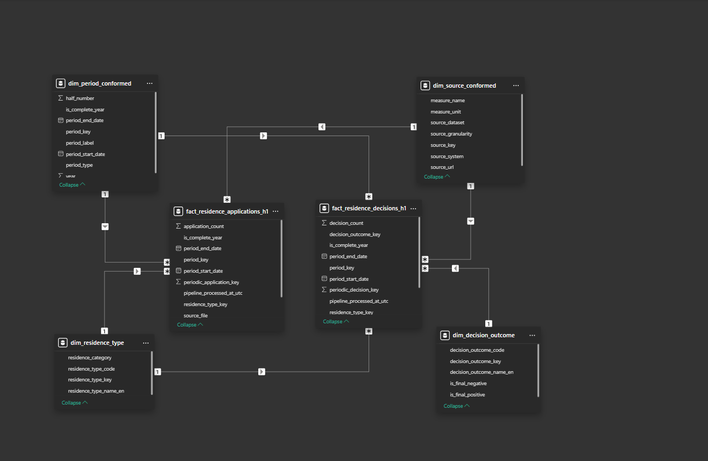Click downward filter arrow below dim_source_conformed
Viewport: 708px width, 461px height.
coord(471,221)
